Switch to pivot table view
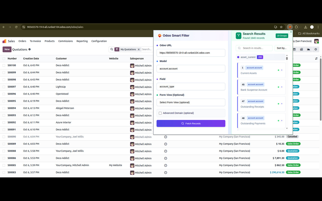 tap(301, 49)
